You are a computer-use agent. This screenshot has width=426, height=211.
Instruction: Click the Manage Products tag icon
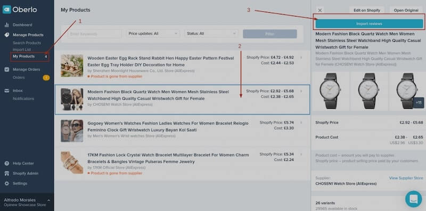pyautogui.click(x=7, y=35)
